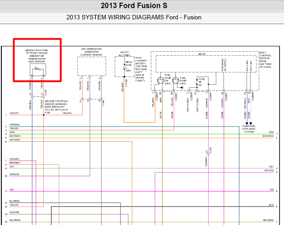Click the "VIO/GRN" label at left pin 14
Viewport: 284px width, 225px height.
tap(14, 212)
